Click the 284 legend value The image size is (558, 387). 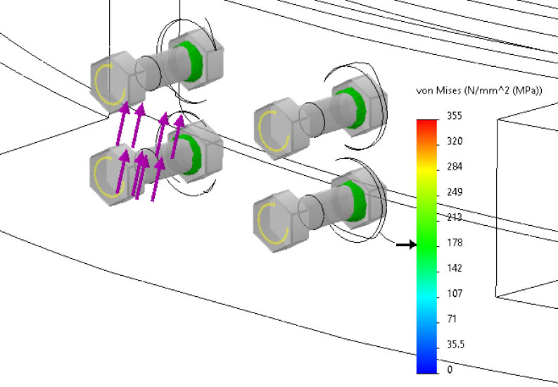click(455, 167)
